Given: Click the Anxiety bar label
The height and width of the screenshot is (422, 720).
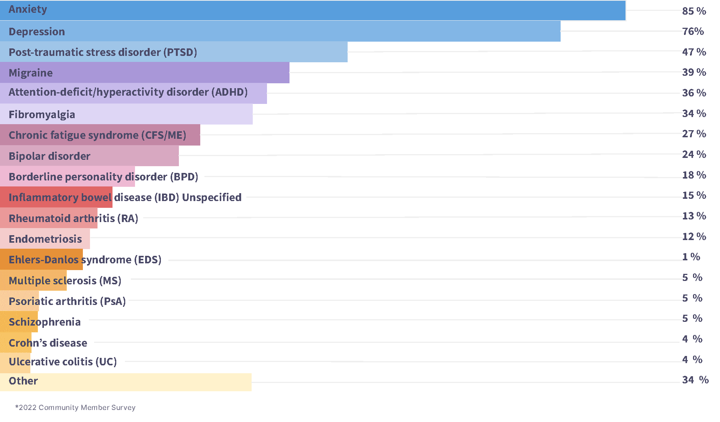Looking at the screenshot, I should (x=28, y=9).
